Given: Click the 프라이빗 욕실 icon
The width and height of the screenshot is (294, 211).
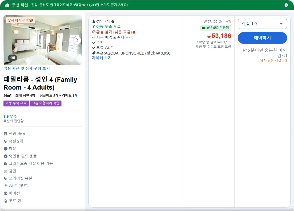Looking at the screenshot, I should [x=5, y=178].
